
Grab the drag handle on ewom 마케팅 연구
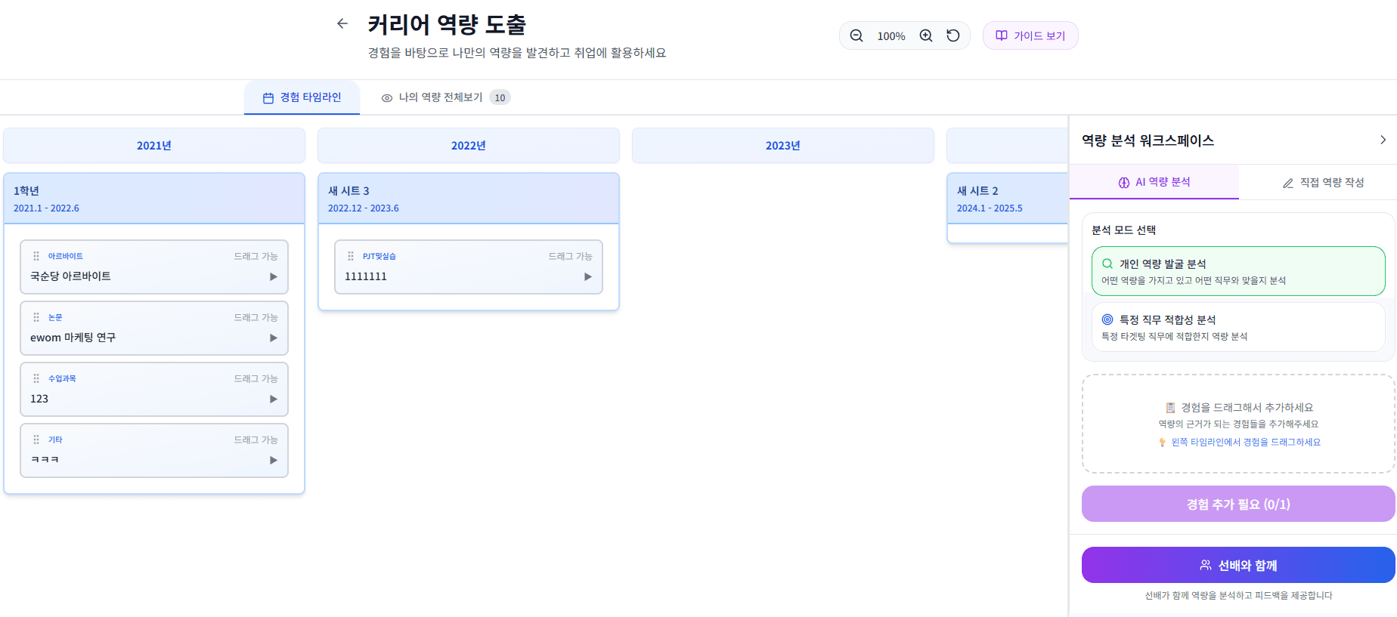click(x=36, y=317)
